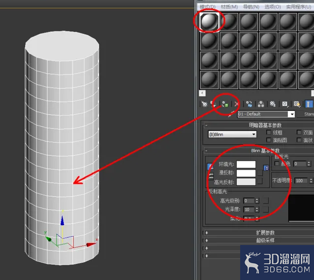Image resolution: width=314 pixels, height=280 pixels.
Task: Click the sample slots scroll-left arrow
Action: (202, 93)
